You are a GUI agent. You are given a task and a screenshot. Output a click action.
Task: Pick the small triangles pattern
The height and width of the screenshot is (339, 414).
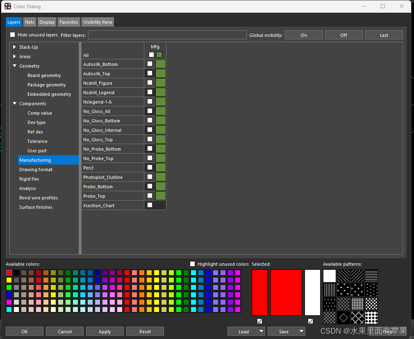(343, 290)
